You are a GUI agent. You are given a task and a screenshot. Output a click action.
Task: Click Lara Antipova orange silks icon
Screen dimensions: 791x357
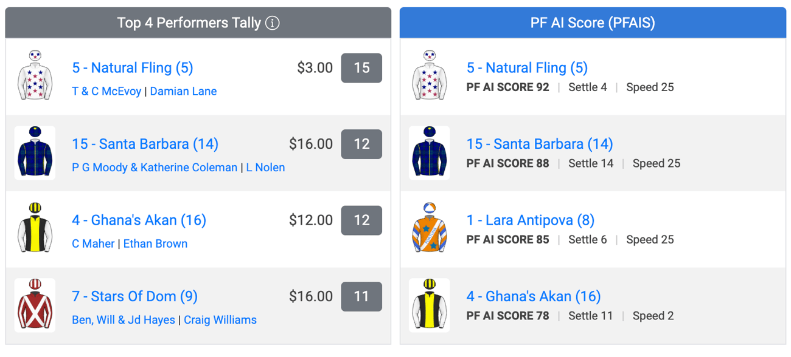(430, 228)
